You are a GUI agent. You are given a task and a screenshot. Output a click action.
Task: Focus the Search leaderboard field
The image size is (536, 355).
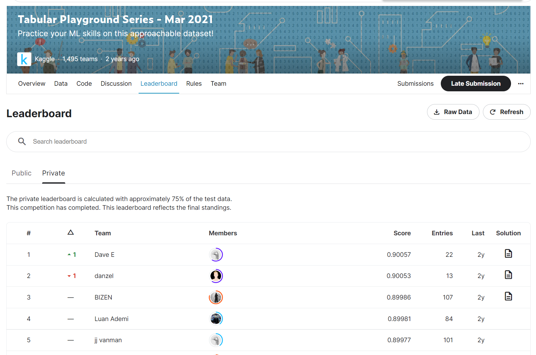[x=268, y=142]
